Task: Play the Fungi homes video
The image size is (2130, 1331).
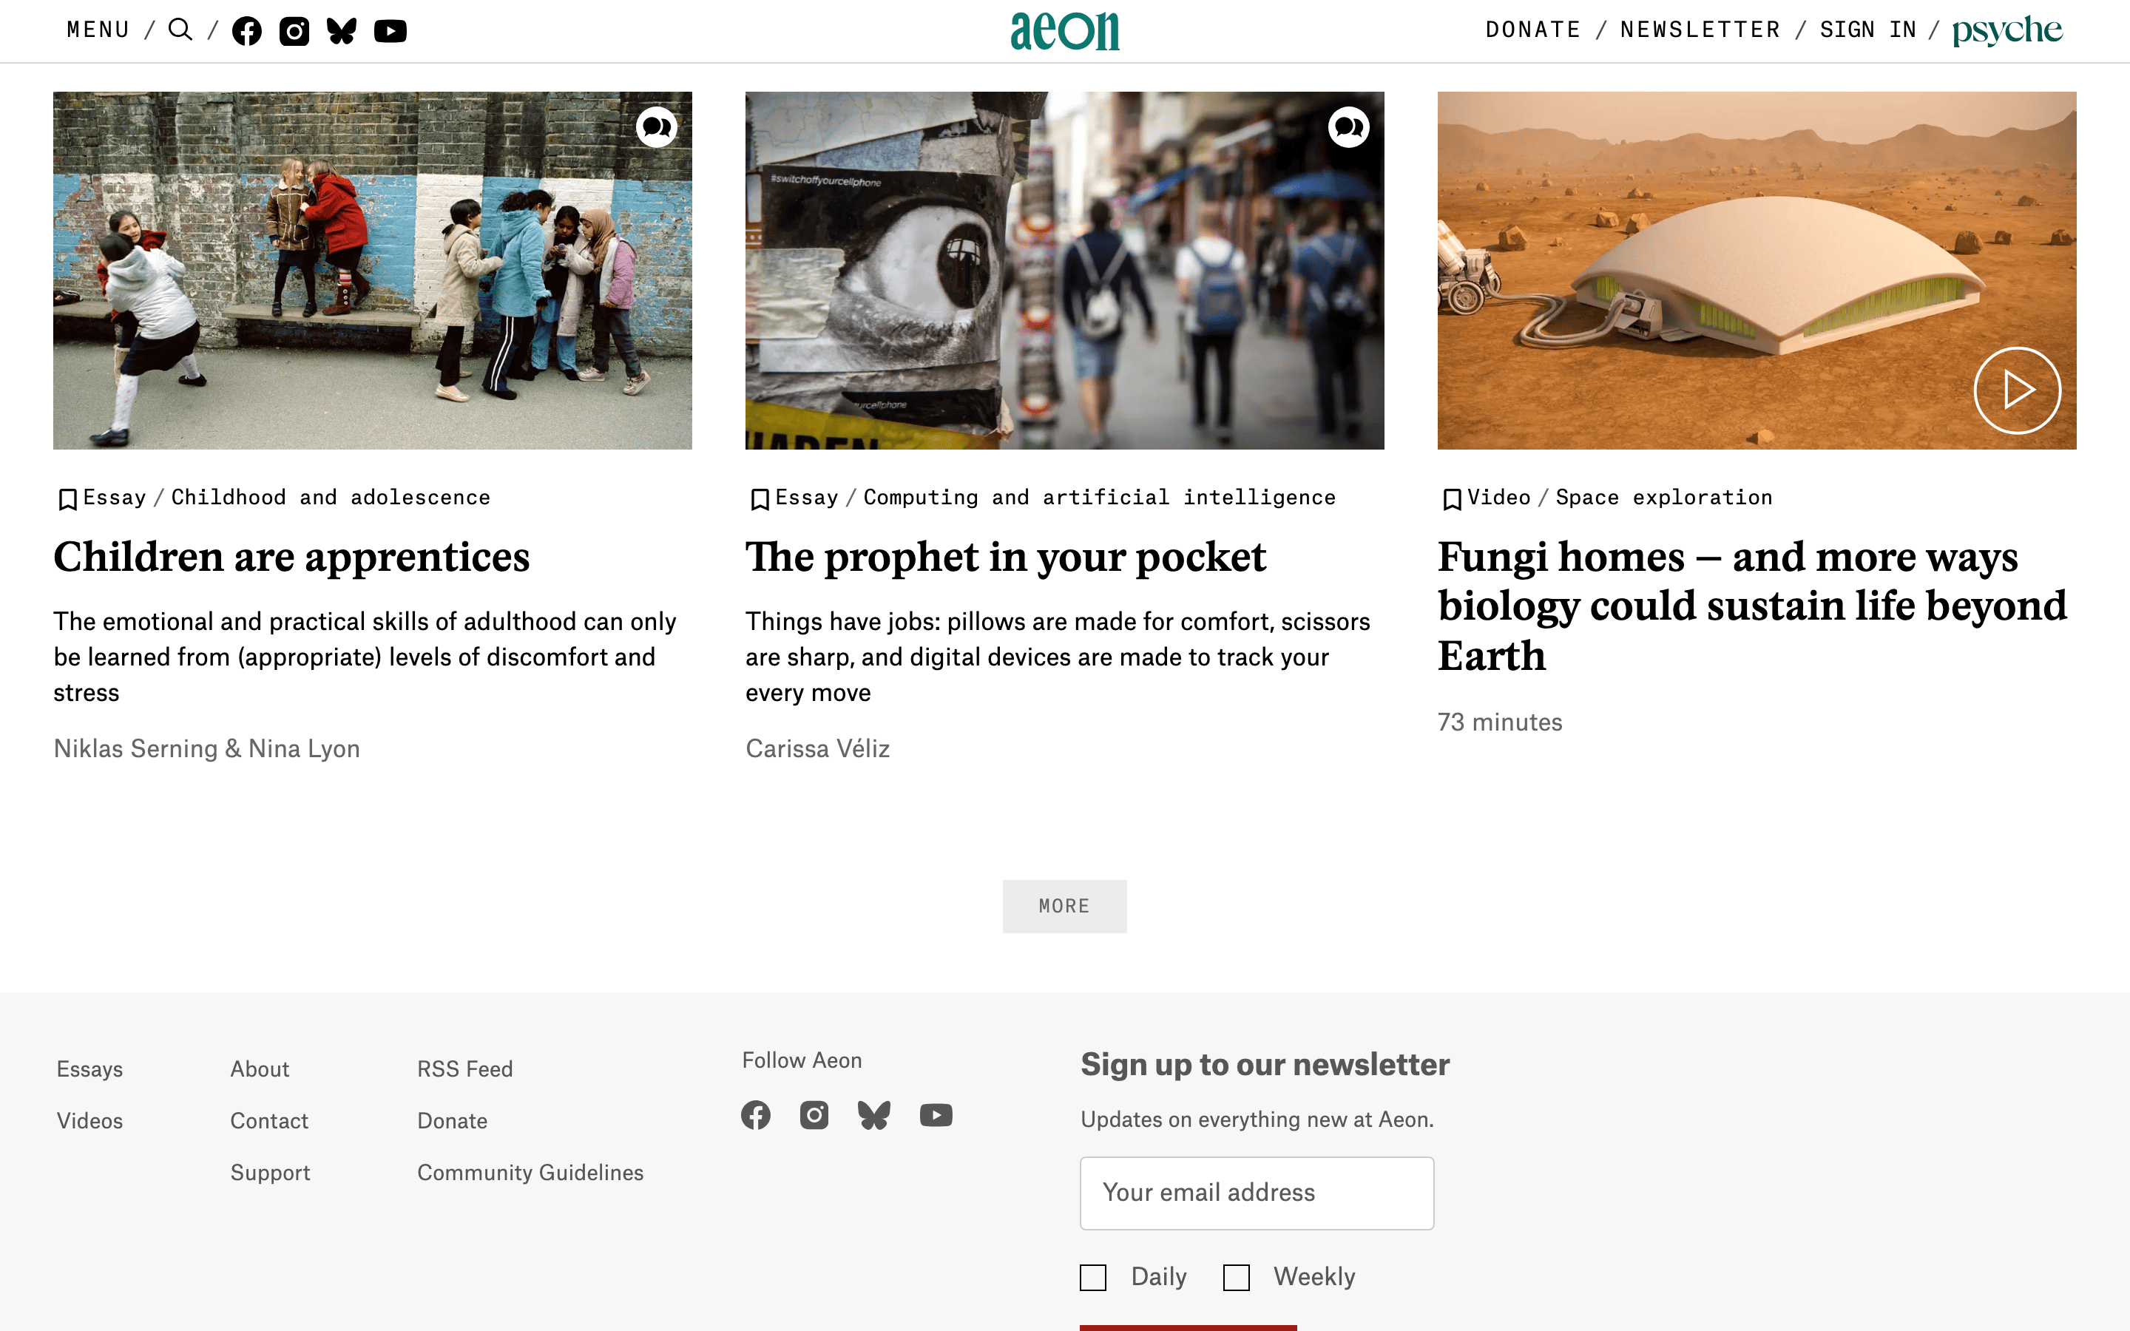Action: tap(2016, 390)
